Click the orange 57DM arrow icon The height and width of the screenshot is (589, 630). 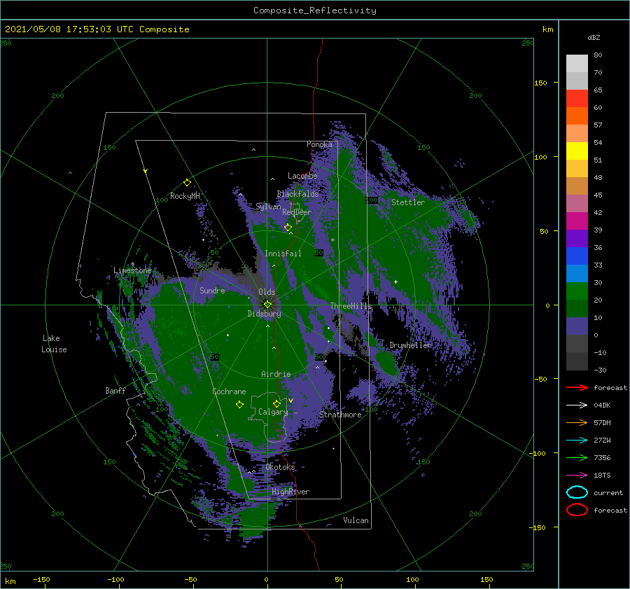[x=577, y=422]
